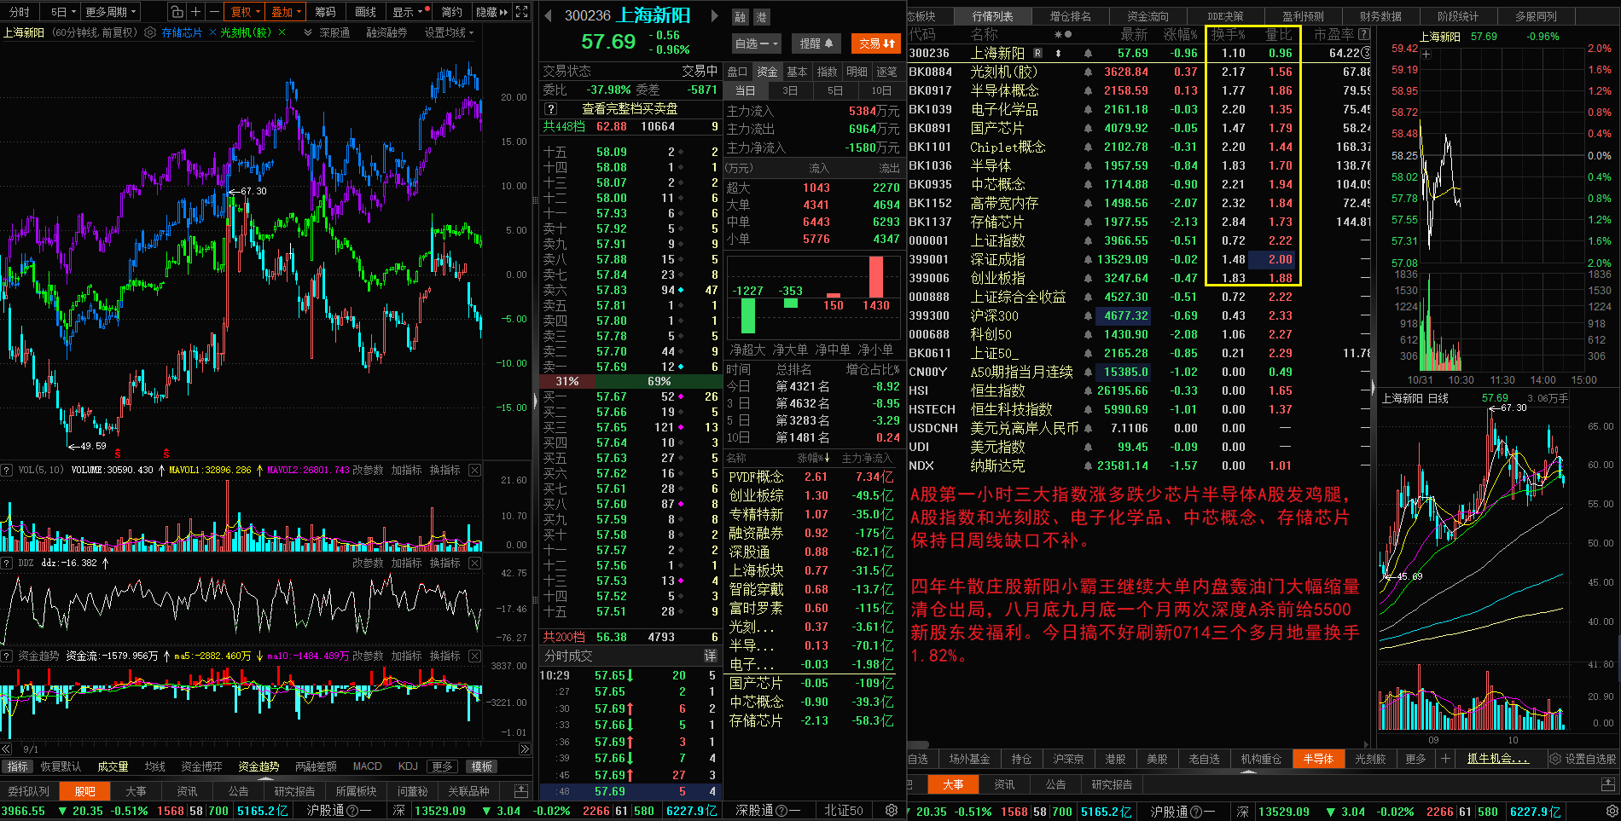1621x821 pixels.
Task: Open status bar settings gear icon
Action: (892, 810)
